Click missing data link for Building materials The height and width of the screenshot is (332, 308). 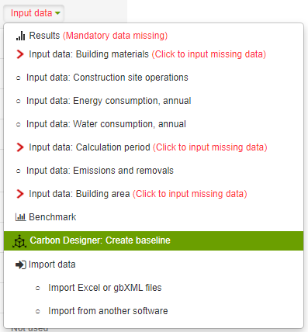tap(209, 54)
